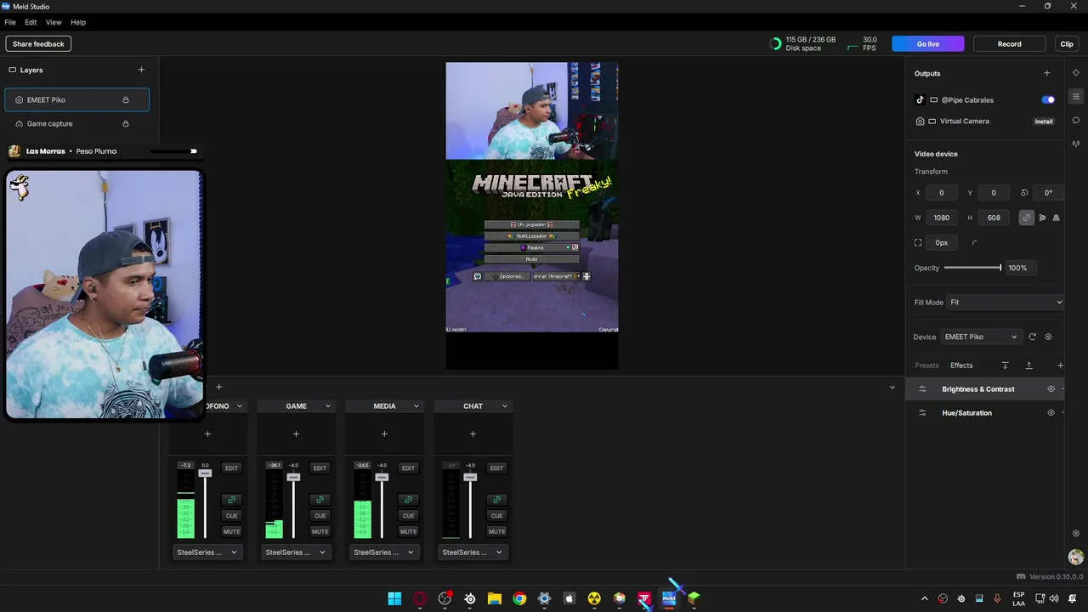This screenshot has height=612, width=1088.
Task: Open the sliders properties panel in right sidebar
Action: 1076,97
